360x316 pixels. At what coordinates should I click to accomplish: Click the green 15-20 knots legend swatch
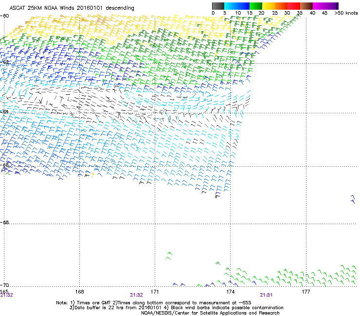[256, 6]
